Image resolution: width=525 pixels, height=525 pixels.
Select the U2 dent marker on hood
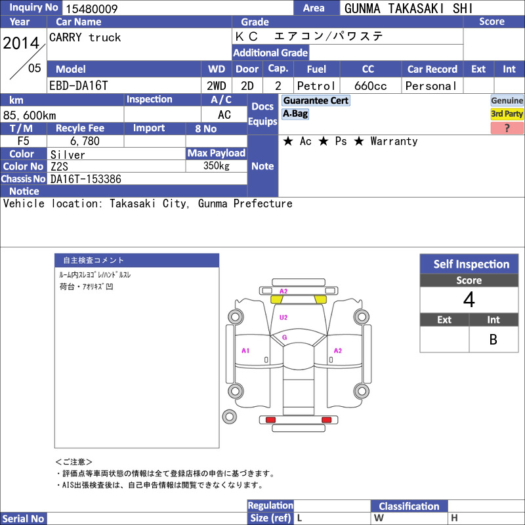click(283, 318)
